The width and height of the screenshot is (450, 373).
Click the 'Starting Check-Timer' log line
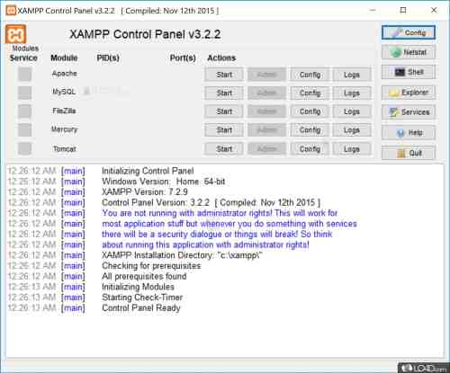[x=142, y=298]
